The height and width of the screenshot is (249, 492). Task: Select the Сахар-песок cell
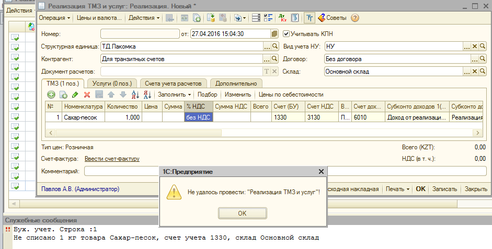tap(83, 117)
